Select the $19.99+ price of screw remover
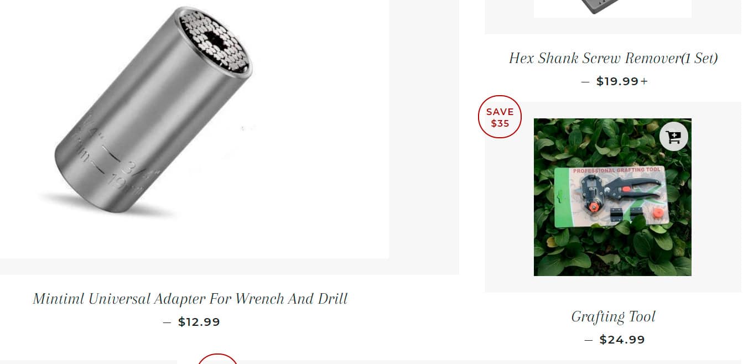The height and width of the screenshot is (364, 743). click(x=622, y=81)
